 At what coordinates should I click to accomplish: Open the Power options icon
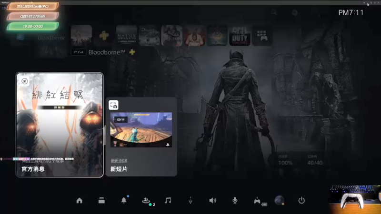301,200
